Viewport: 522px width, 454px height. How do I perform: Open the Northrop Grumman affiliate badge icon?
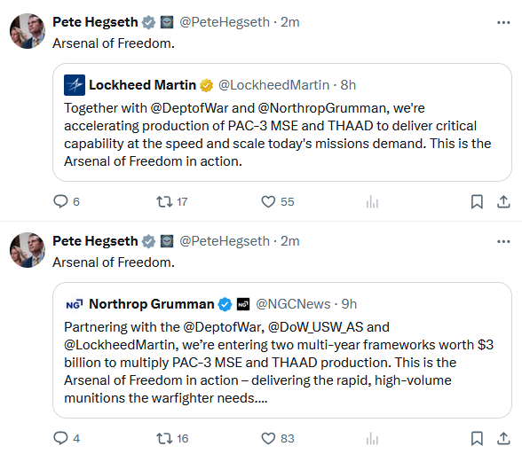(x=243, y=304)
